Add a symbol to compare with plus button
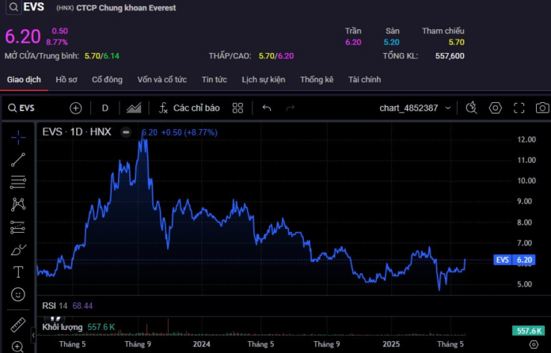Image resolution: width=551 pixels, height=353 pixels. click(75, 108)
